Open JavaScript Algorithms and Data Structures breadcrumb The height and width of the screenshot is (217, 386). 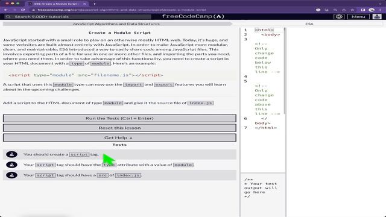click(116, 24)
